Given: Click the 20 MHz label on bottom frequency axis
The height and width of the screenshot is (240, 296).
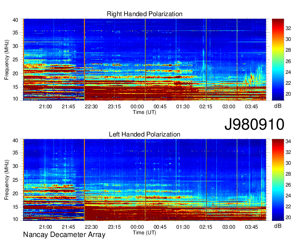Looking at the screenshot, I should [x=15, y=193].
